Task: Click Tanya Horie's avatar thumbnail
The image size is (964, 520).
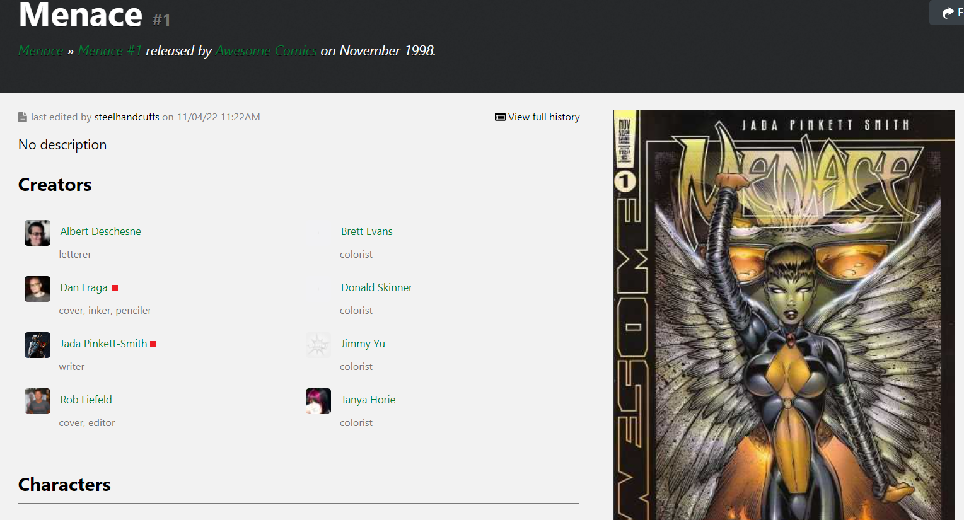Action: tap(318, 401)
